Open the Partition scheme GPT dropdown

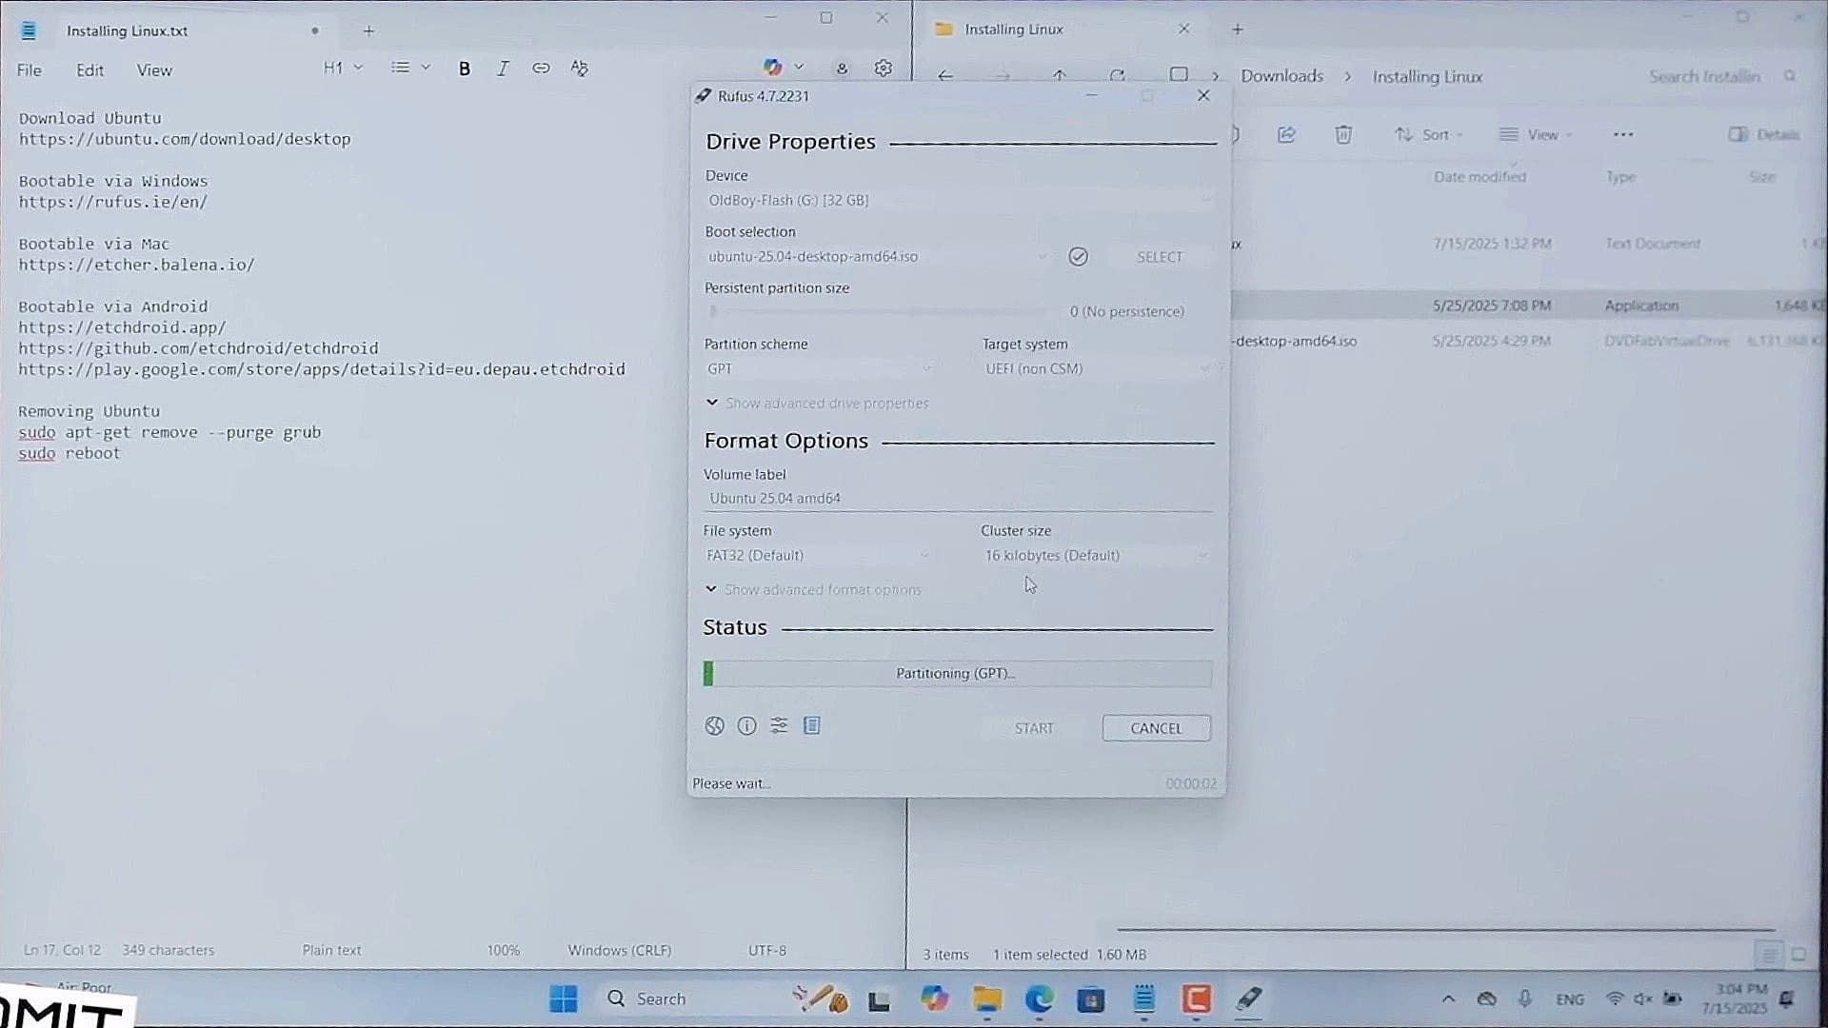(x=819, y=369)
